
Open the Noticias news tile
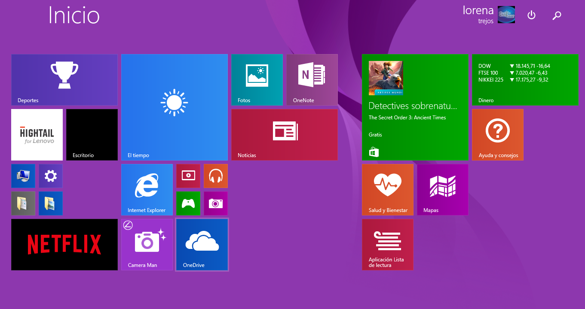(x=285, y=135)
